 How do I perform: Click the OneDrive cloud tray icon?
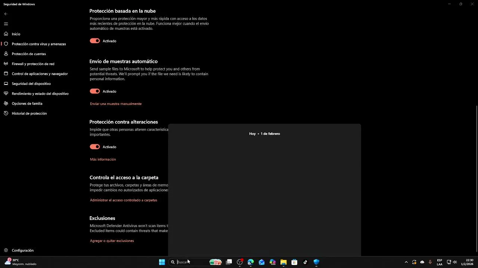coord(422,262)
